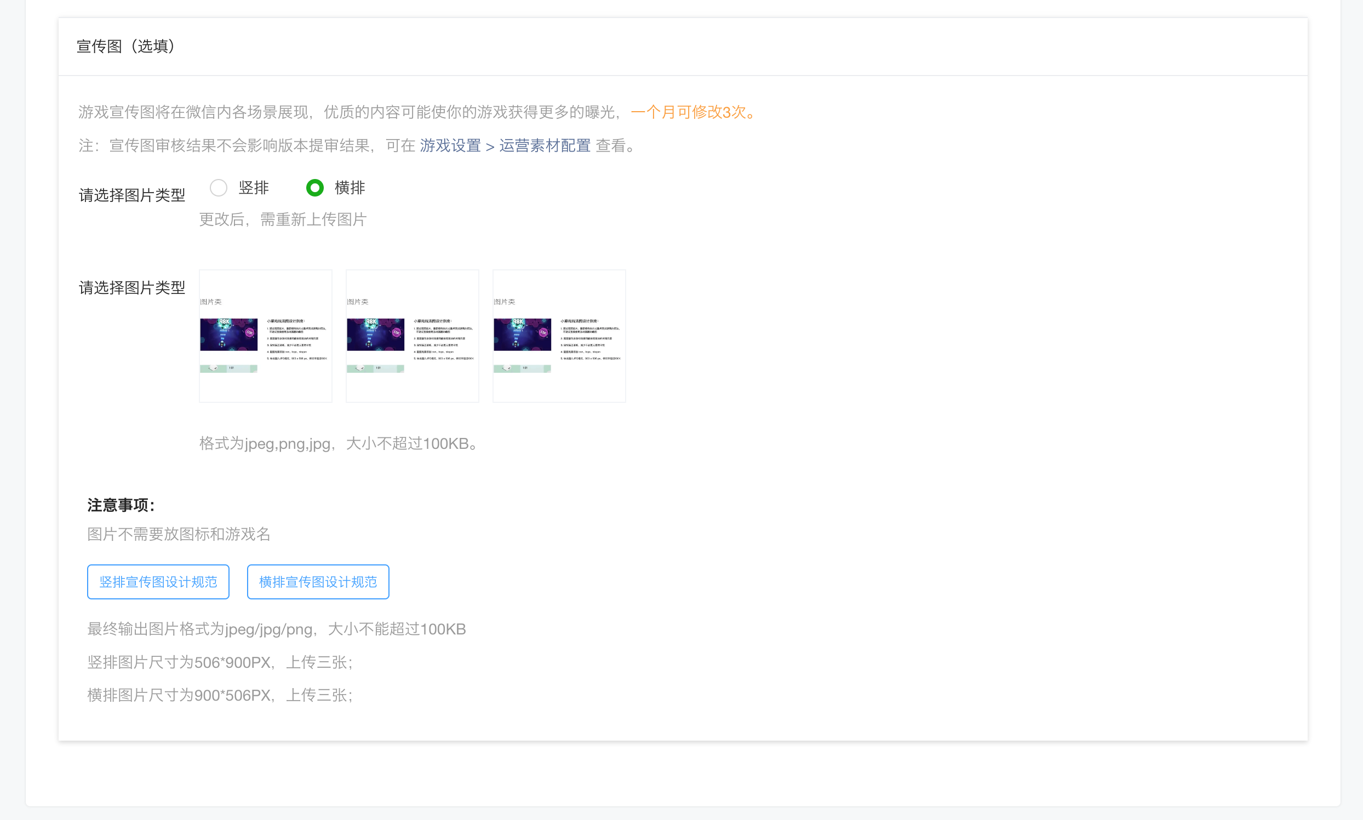
Task: Select the 横排 radio button
Action: [x=314, y=188]
